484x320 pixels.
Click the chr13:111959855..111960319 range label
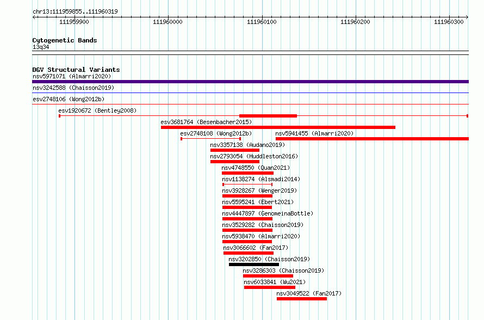(75, 11)
